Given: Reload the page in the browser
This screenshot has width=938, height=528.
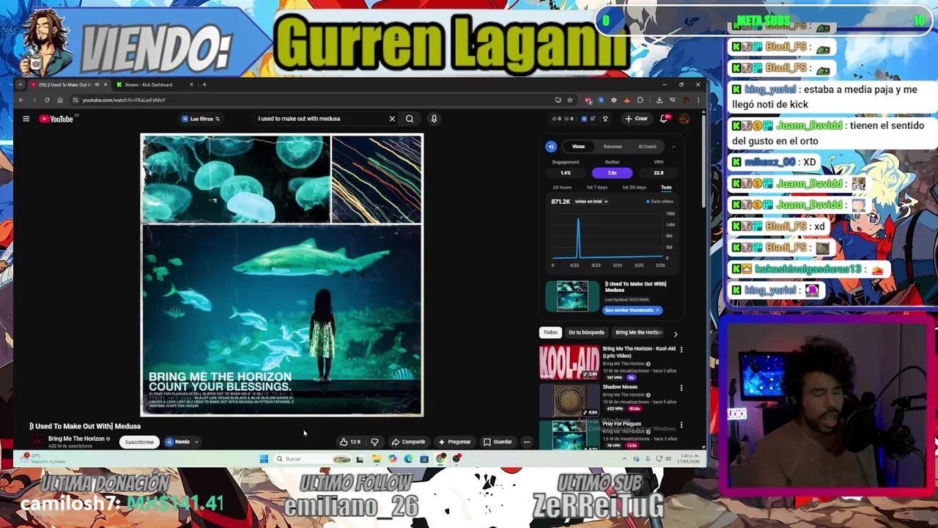Looking at the screenshot, I should click(48, 100).
